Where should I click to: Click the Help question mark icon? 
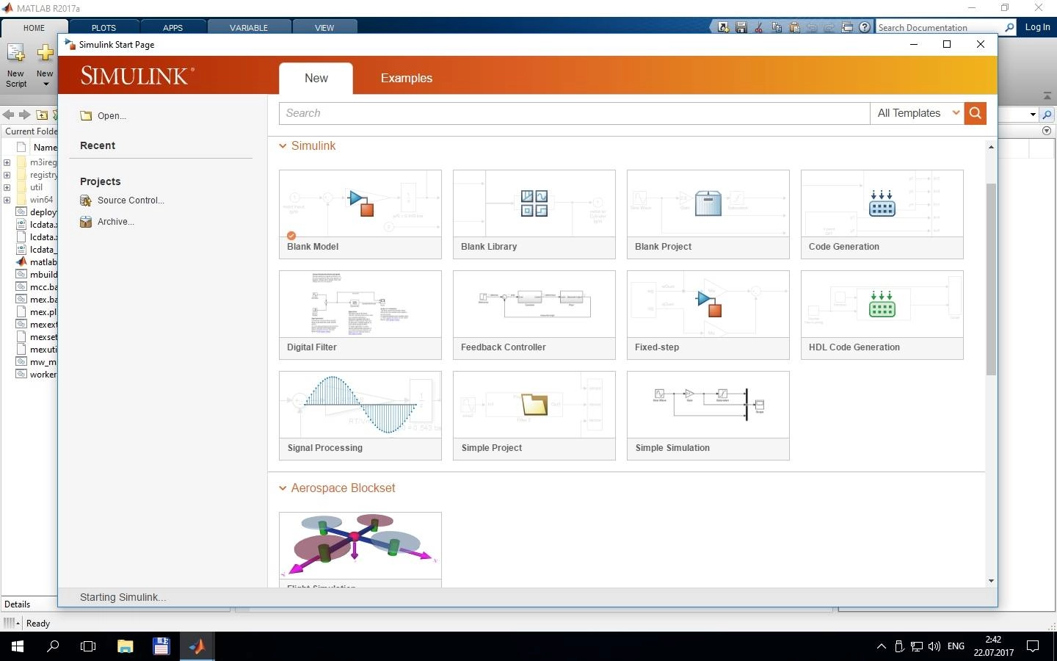point(865,28)
